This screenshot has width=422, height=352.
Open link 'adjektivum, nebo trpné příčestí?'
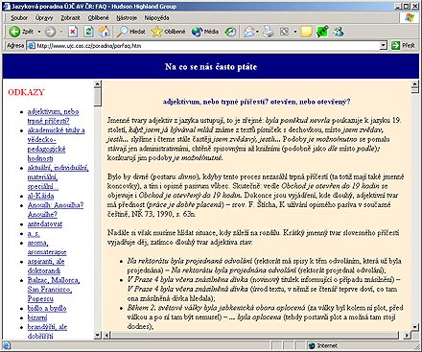[53, 116]
